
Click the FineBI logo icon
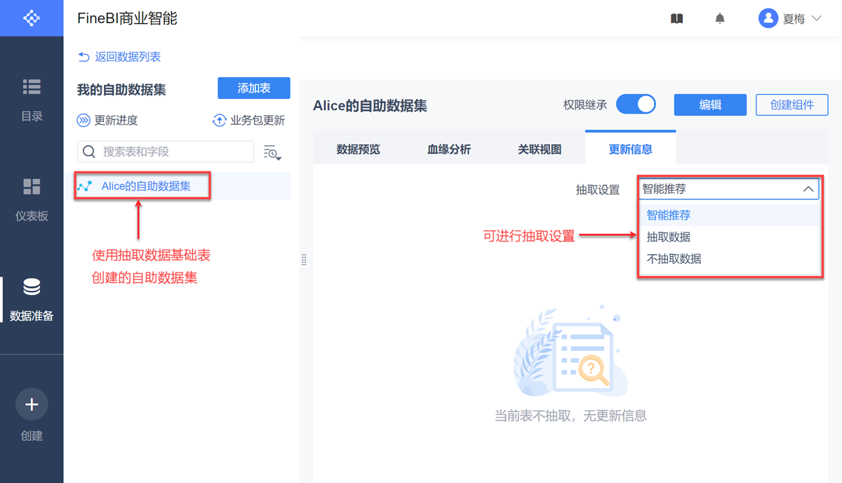(32, 18)
